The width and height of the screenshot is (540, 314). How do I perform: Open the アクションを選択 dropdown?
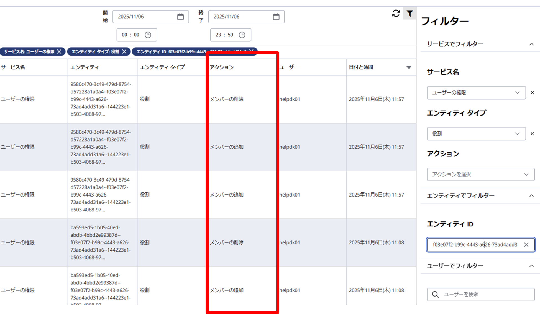(x=480, y=174)
